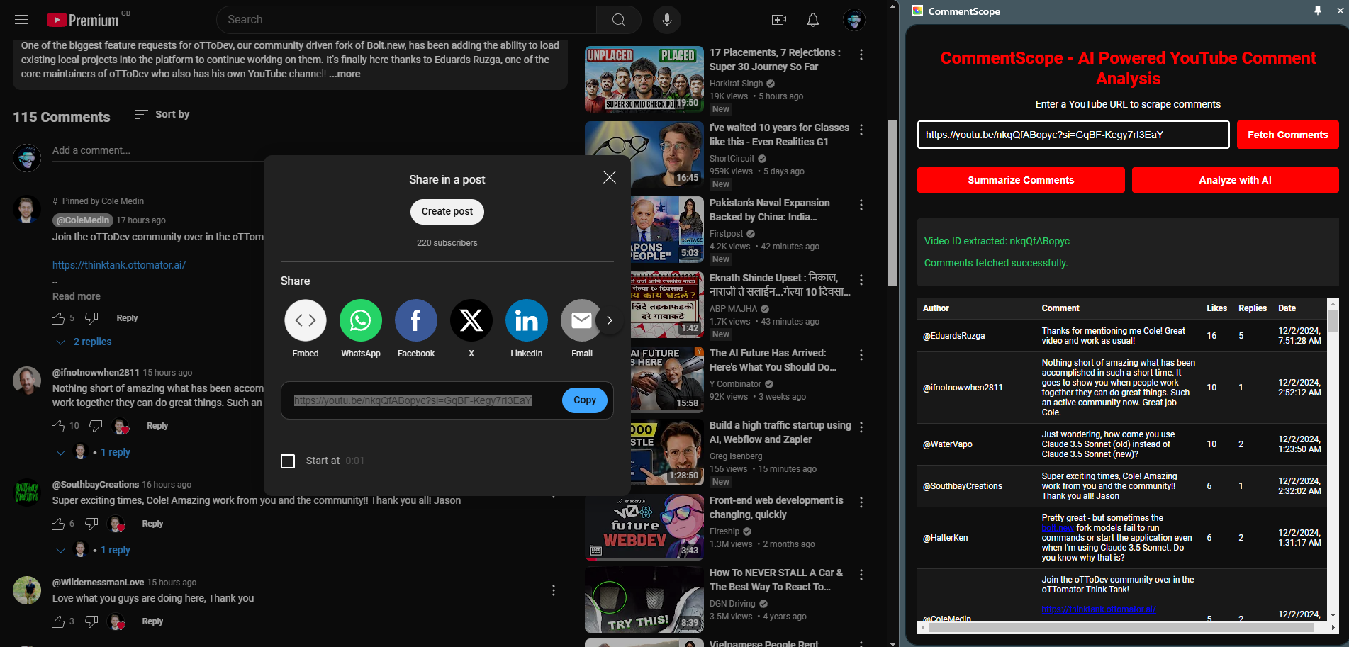Viewport: 1349px width, 647px height.
Task: Show more share options with arrow
Action: tap(610, 320)
